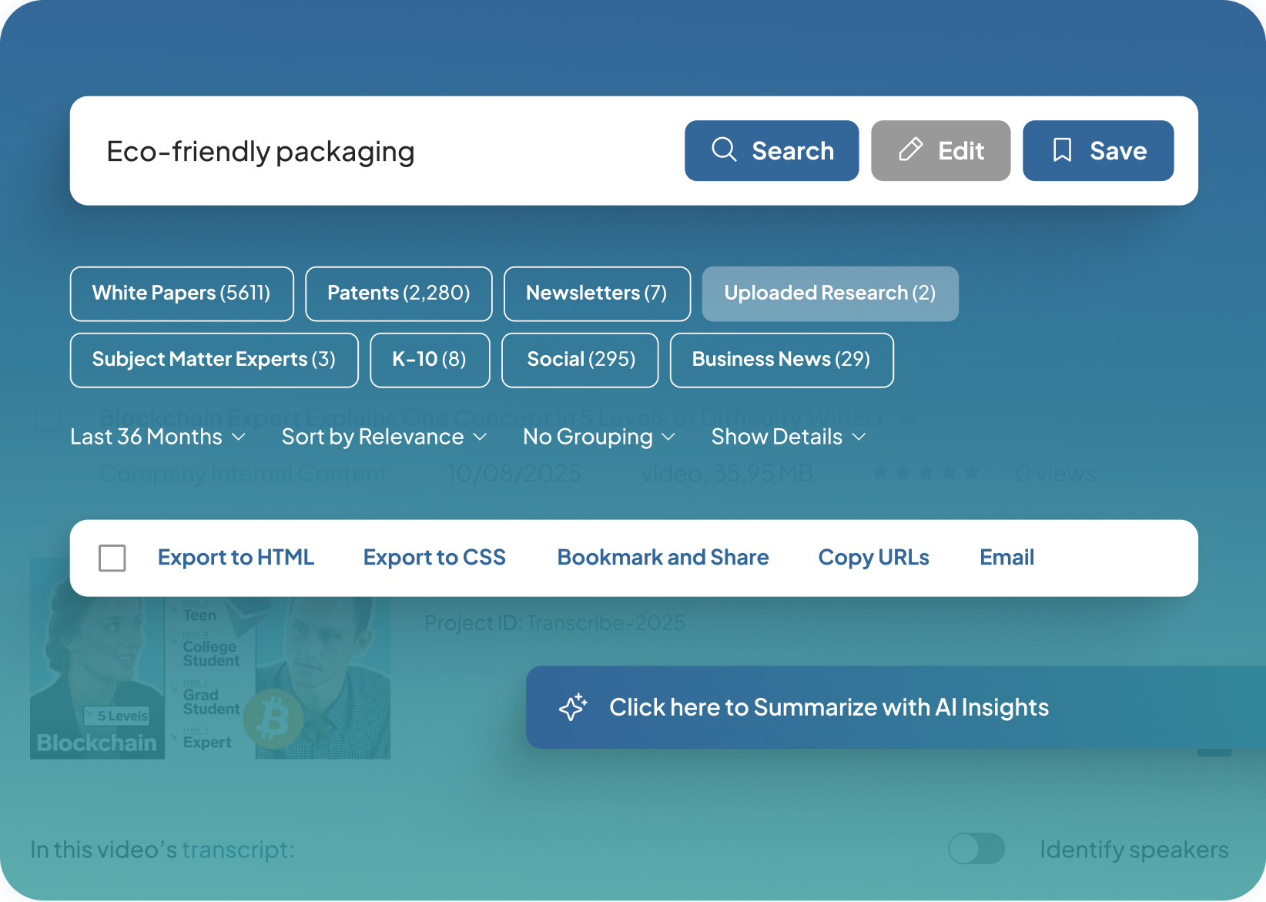Toggle the Identify speakers switch
This screenshot has height=902, width=1266.
pyautogui.click(x=976, y=849)
